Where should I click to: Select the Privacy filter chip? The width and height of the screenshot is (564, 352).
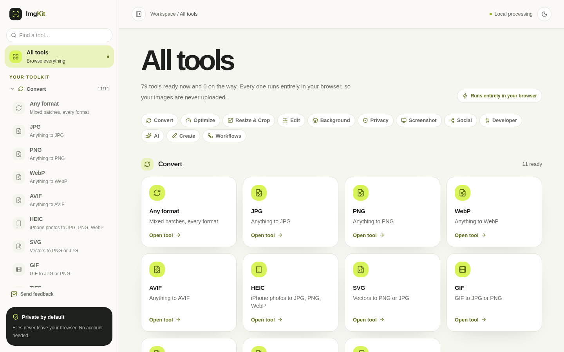[376, 120]
